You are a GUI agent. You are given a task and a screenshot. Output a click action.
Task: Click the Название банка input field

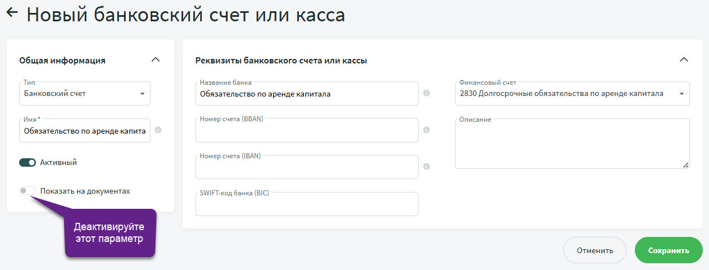point(307,94)
